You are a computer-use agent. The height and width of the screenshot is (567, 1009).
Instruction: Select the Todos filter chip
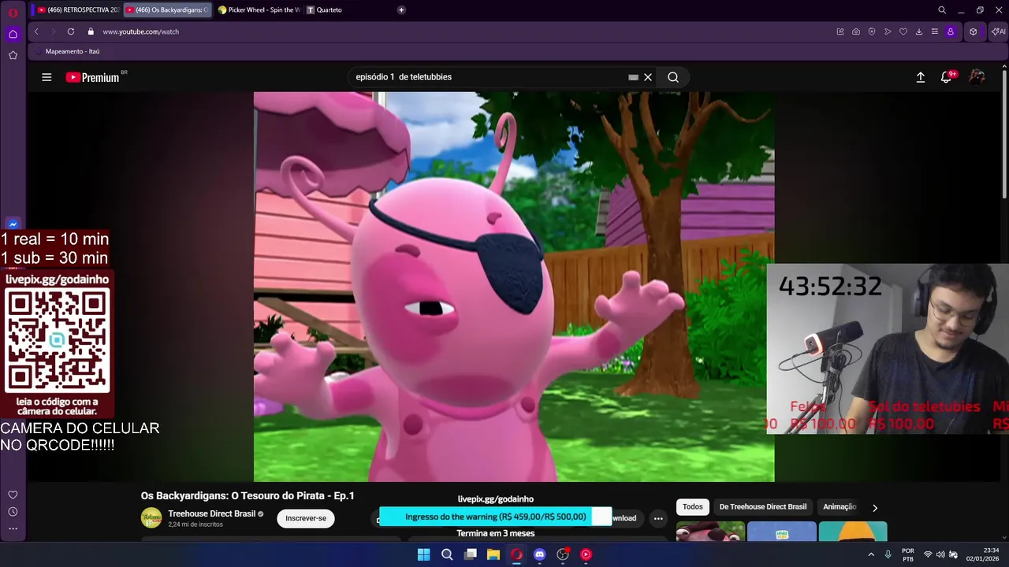tap(693, 507)
